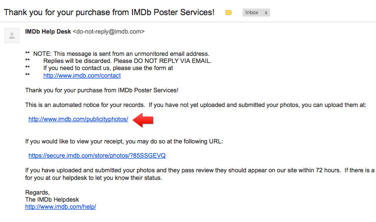This screenshot has height=222, width=376.
Task: Open the sender's avatar profile picture
Action: pos(12,36)
